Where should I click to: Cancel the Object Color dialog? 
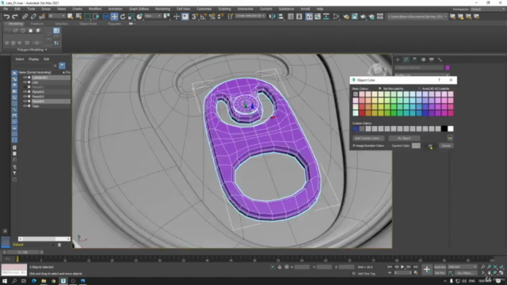pos(446,146)
